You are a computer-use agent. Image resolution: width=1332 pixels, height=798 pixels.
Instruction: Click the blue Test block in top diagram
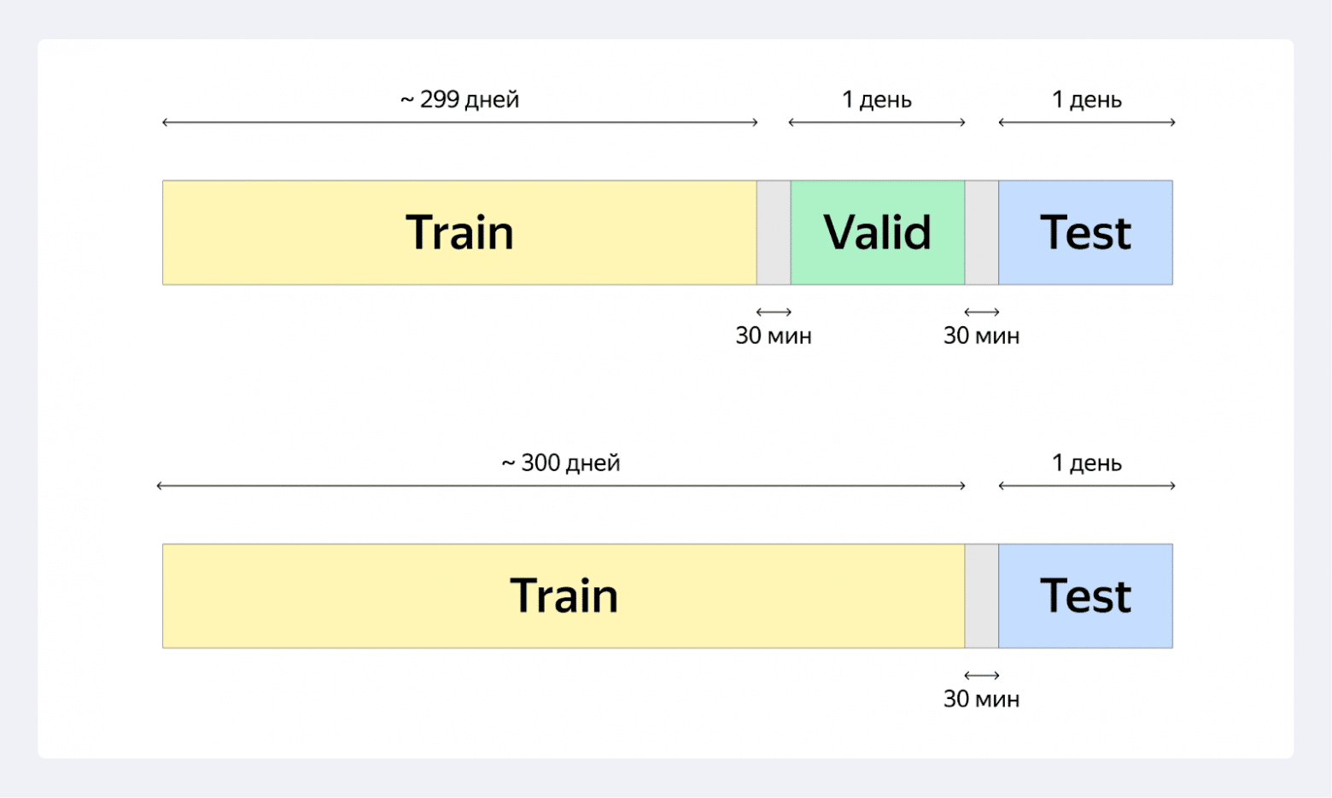(1085, 232)
